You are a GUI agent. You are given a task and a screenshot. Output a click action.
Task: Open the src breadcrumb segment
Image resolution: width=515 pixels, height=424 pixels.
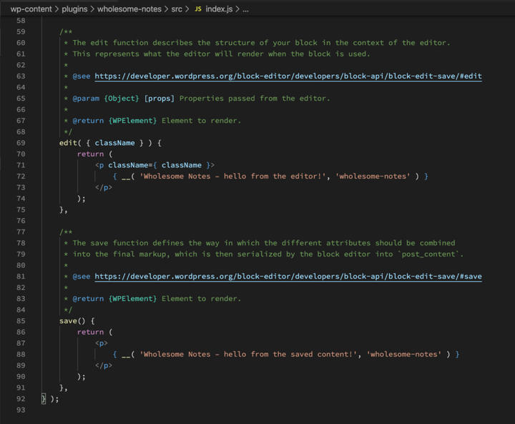177,9
